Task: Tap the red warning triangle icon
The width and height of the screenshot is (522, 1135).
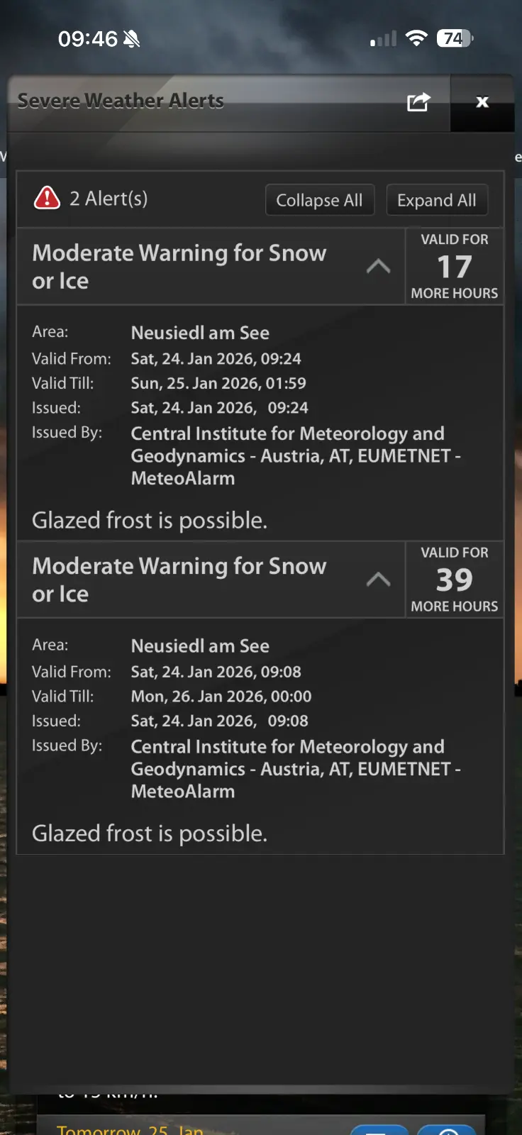Action: [48, 198]
